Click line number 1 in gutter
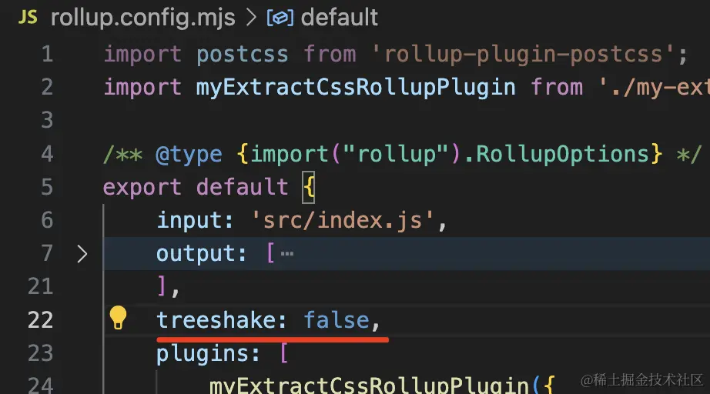 tap(47, 55)
